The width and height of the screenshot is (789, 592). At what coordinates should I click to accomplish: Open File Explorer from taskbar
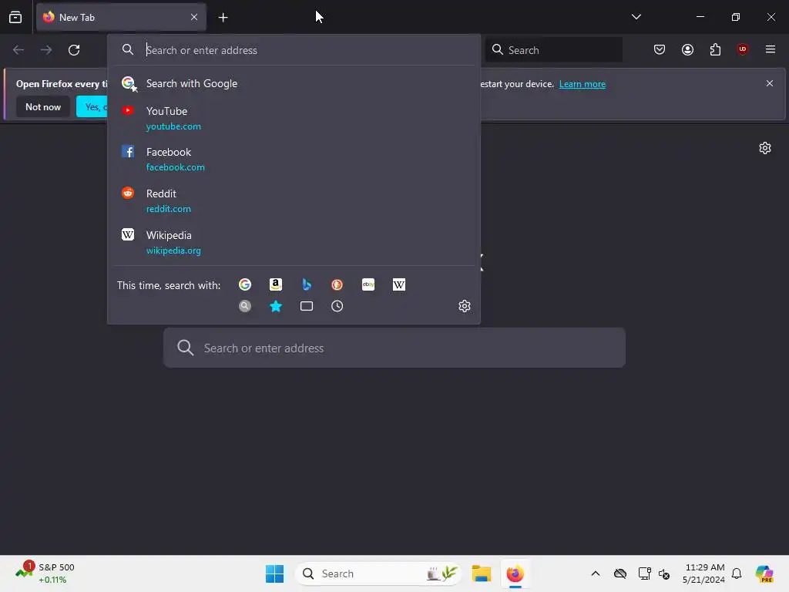[481, 573]
